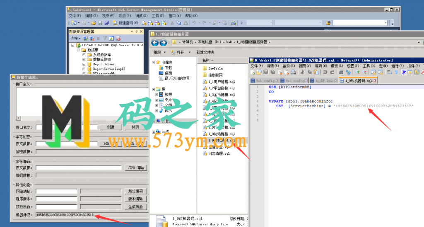Open 工具(T) menu in SSMS
The image size is (424, 227).
(x=158, y=16)
